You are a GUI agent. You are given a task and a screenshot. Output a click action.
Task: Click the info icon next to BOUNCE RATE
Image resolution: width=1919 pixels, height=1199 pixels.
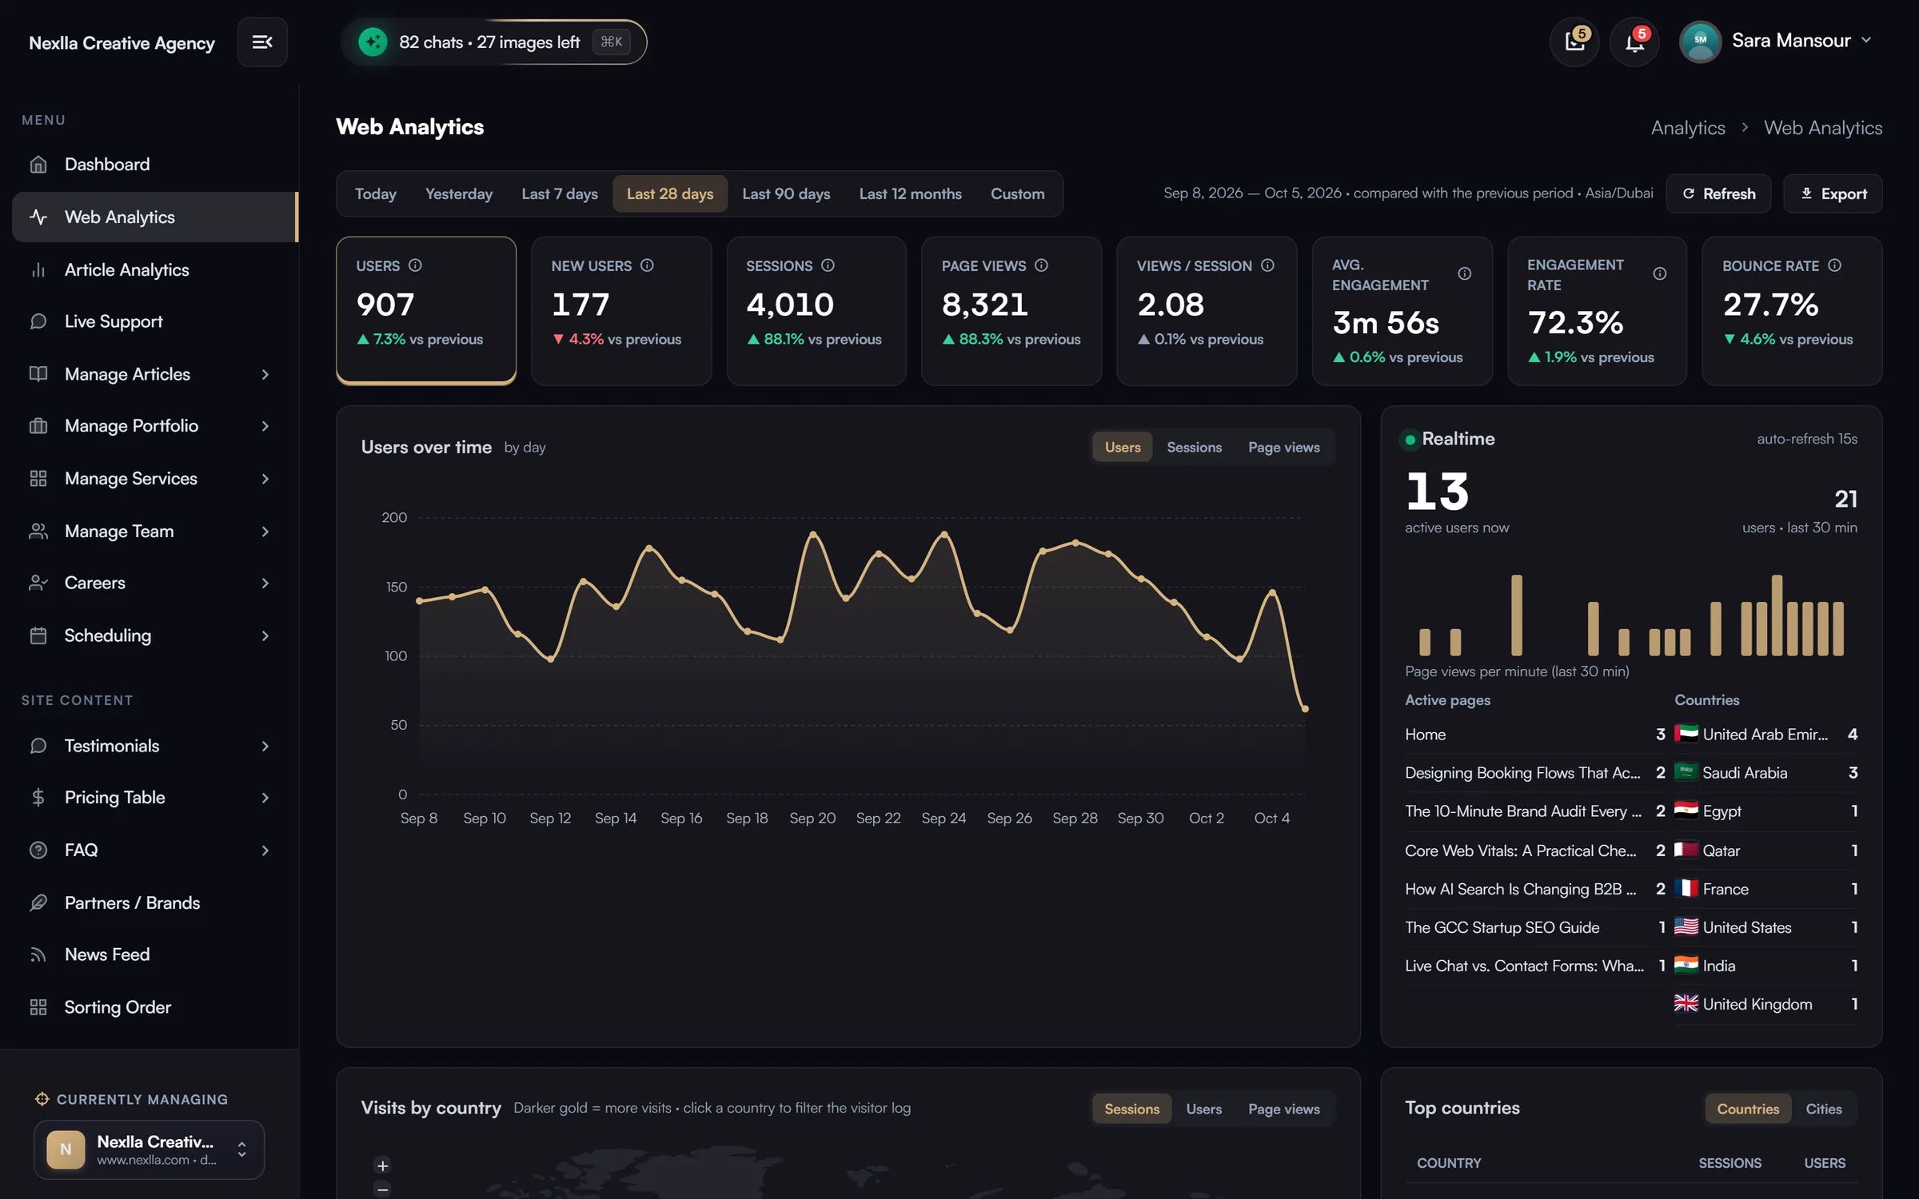click(x=1834, y=265)
